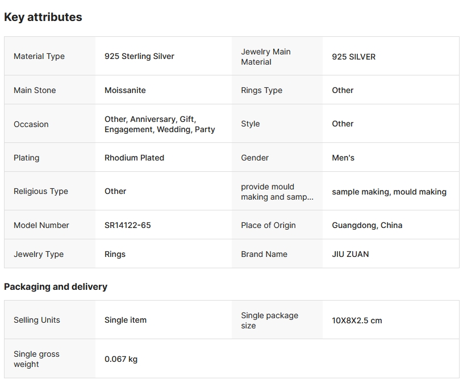Click the 925 Sterling Silver value
The height and width of the screenshot is (380, 463).
(x=139, y=56)
